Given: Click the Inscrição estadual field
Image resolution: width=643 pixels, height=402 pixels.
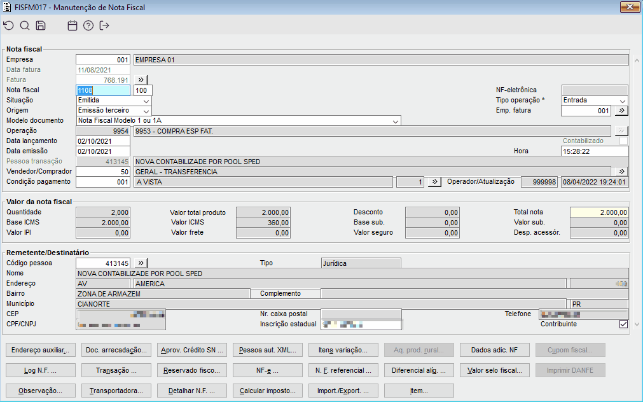Looking at the screenshot, I should tap(361, 324).
